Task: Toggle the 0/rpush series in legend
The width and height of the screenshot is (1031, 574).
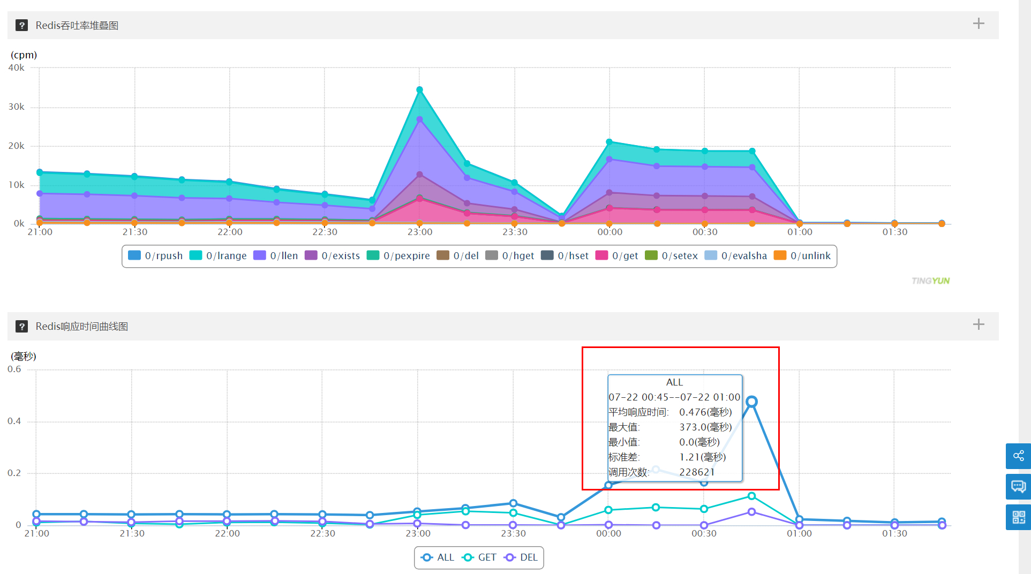Action: 156,256
